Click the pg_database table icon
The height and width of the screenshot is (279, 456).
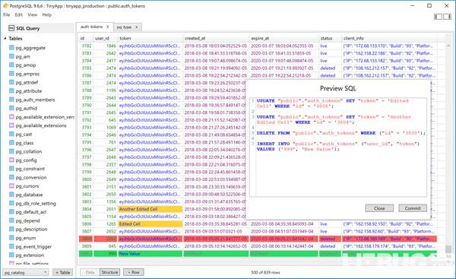pyautogui.click(x=11, y=195)
